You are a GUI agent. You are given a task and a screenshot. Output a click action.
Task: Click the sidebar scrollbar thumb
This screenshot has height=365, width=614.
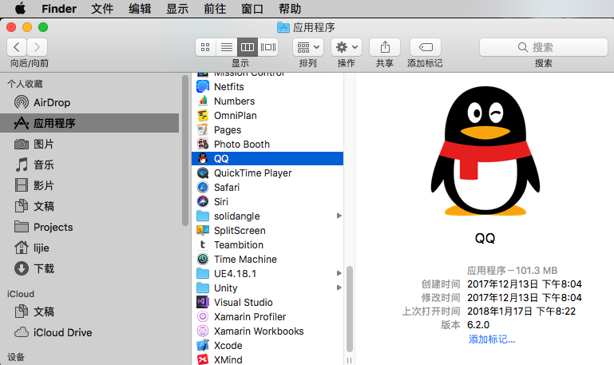(x=185, y=151)
